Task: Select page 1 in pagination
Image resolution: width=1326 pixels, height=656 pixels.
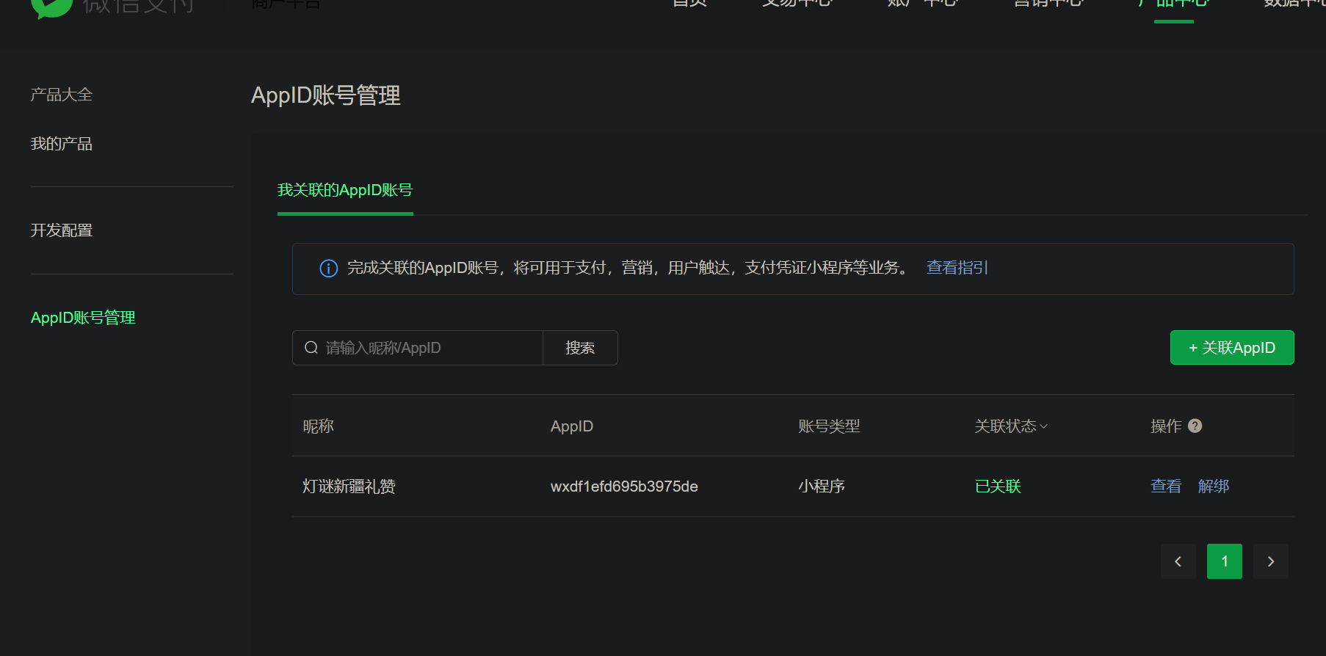Action: click(x=1225, y=561)
